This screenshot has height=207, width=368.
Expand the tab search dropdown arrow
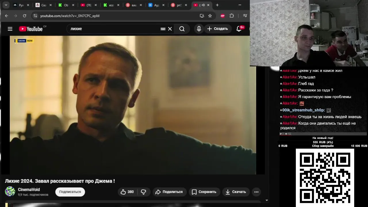click(6, 5)
